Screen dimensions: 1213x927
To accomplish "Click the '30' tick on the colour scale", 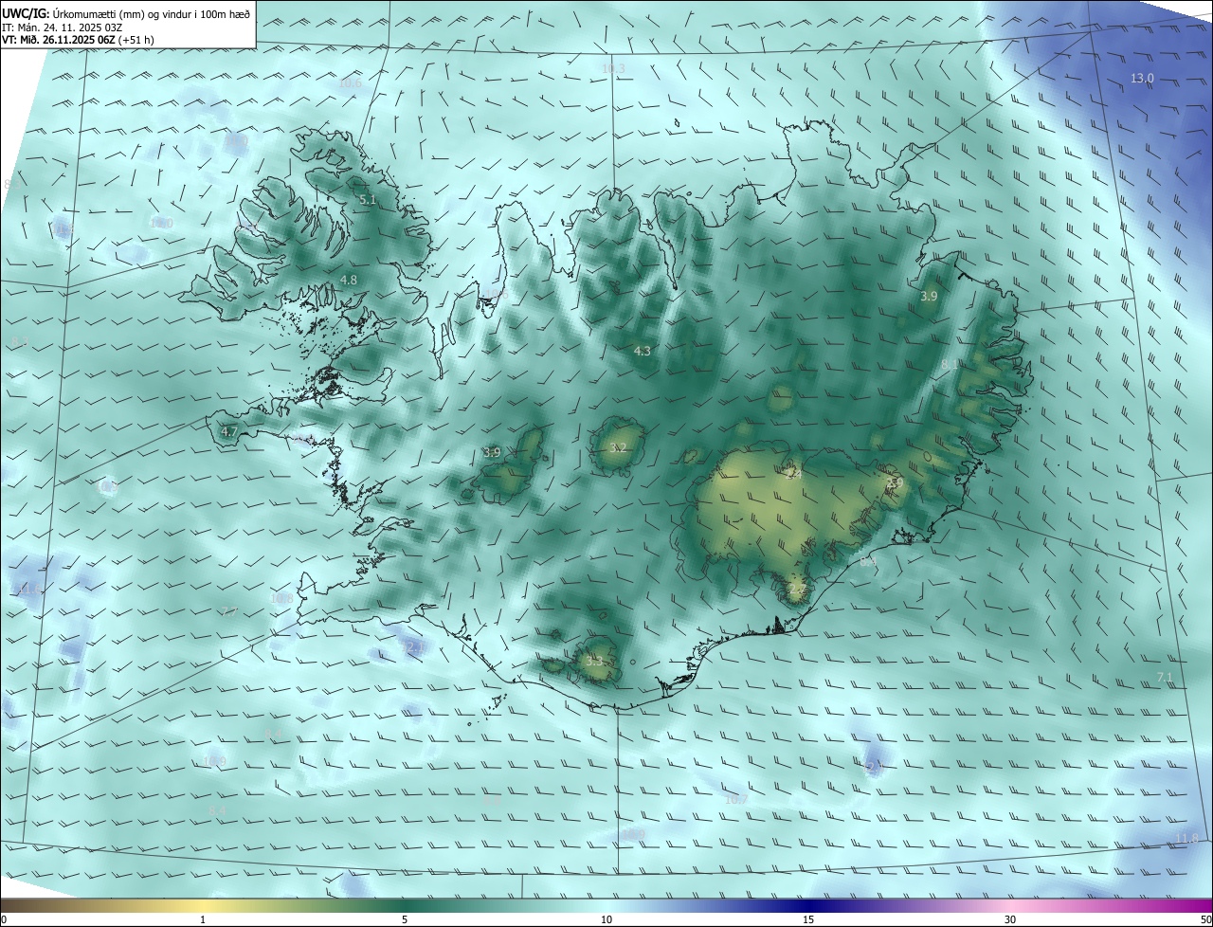I will tap(1010, 919).
